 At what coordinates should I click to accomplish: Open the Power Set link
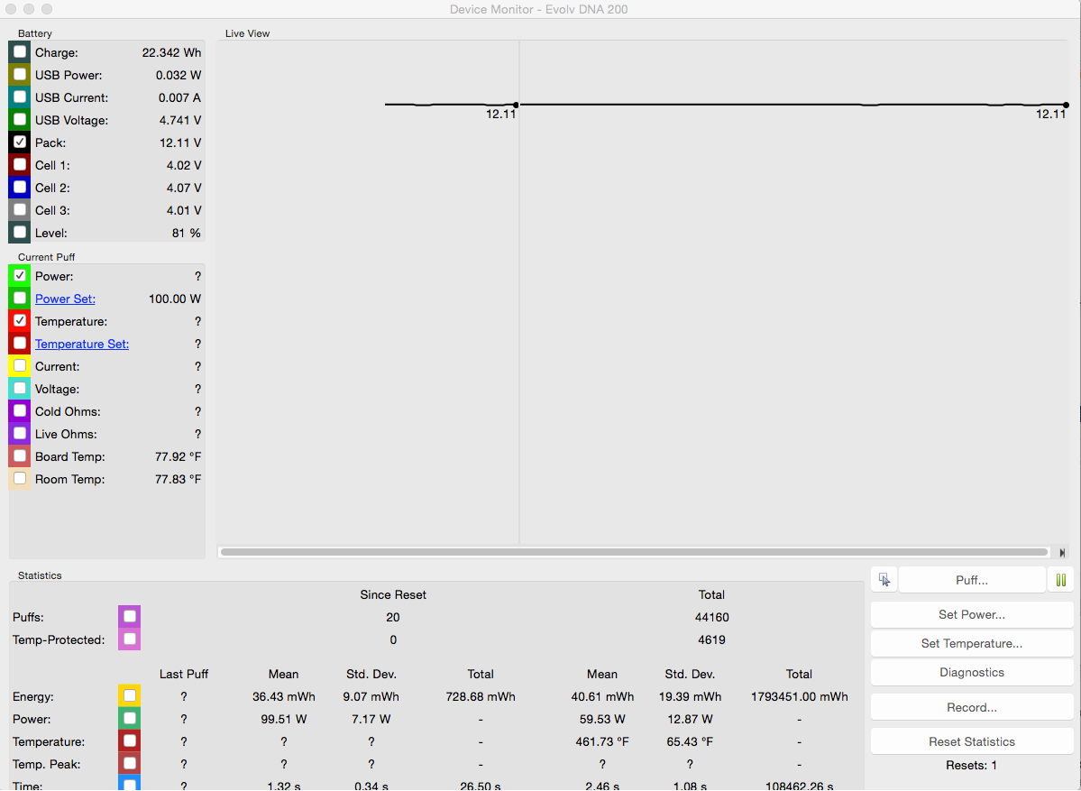65,299
